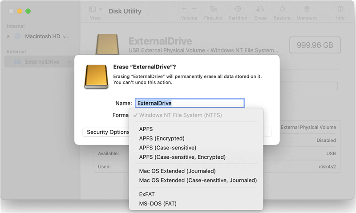Click the Erase drive icon in toolbar
This screenshot has width=356, height=213.
260,9
